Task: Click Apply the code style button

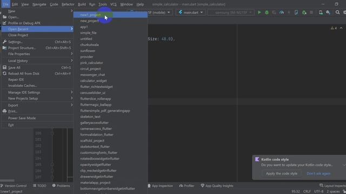Action: point(281,174)
